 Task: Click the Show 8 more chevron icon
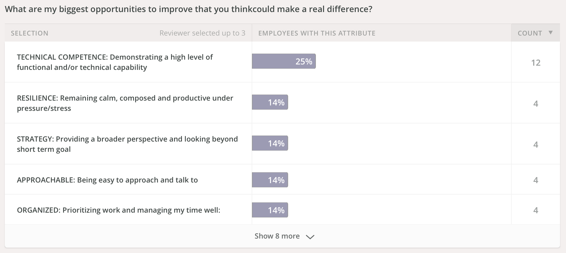coord(310,237)
